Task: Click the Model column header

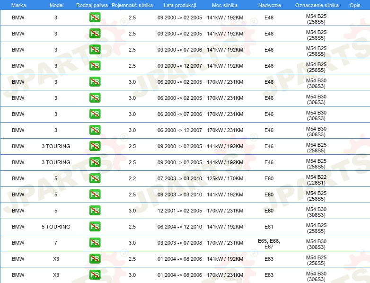Action: pos(56,5)
